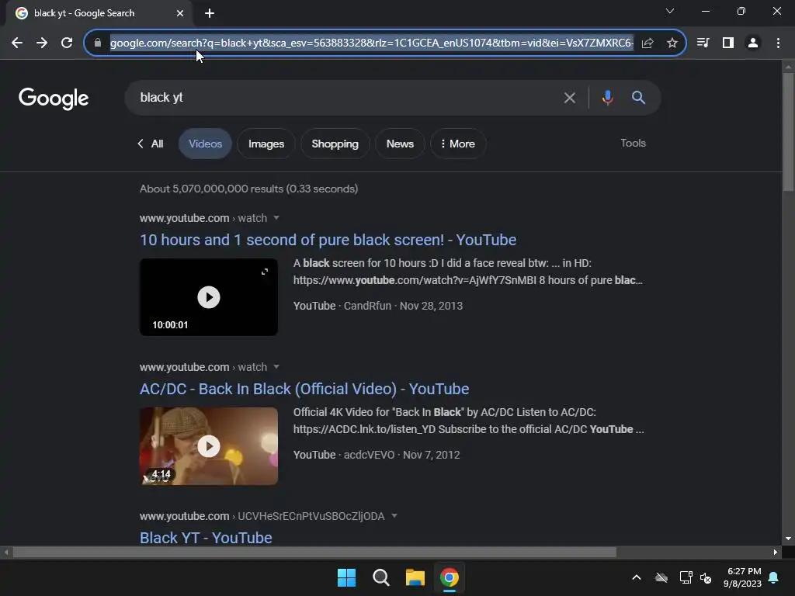The height and width of the screenshot is (596, 795).
Task: Clear the search box text
Action: coord(569,98)
